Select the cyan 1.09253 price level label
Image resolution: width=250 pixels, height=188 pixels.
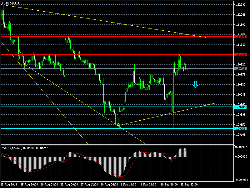pyautogui.click(x=240, y=128)
